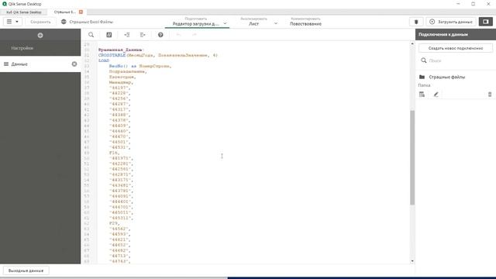
Task: Add a new script section with the plus icon
Action: (x=40, y=36)
